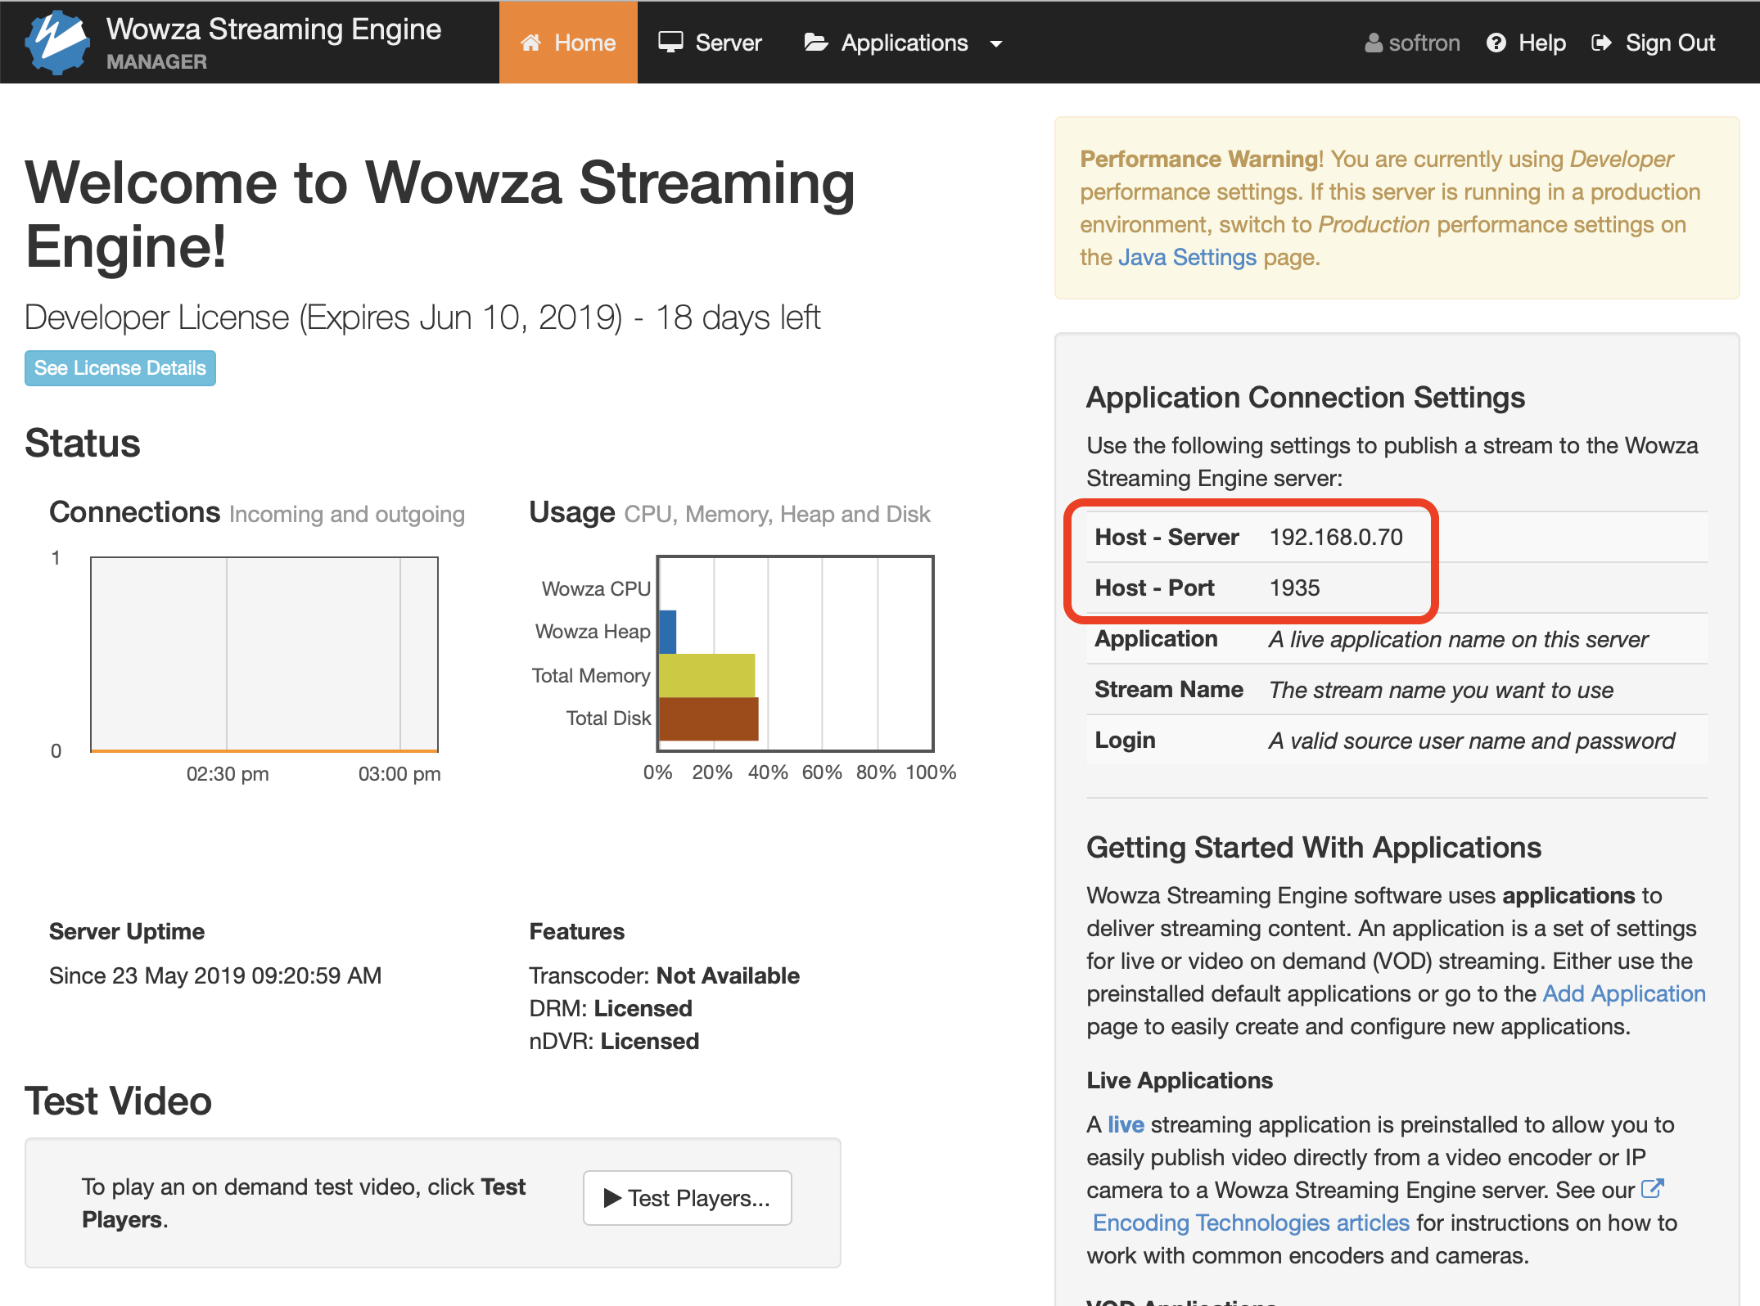This screenshot has width=1760, height=1306.
Task: Click the Wowza Streaming Engine title text
Action: [274, 29]
